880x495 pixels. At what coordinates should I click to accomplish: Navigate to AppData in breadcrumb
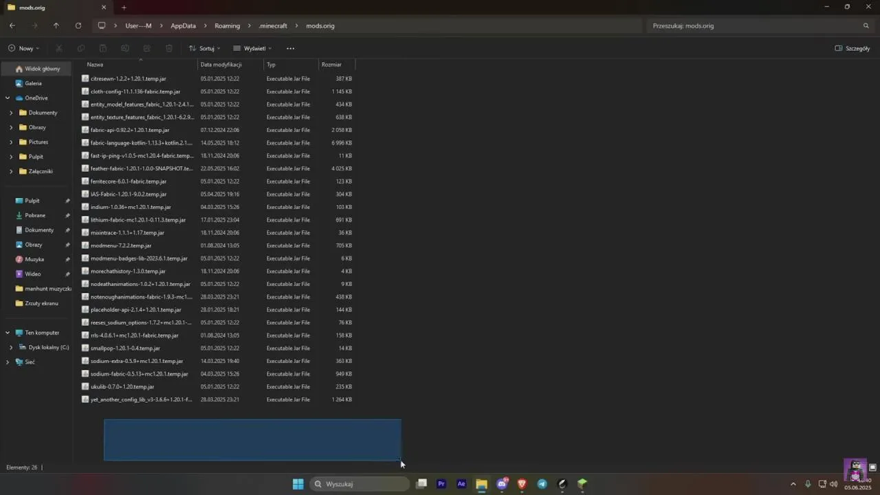pos(183,25)
